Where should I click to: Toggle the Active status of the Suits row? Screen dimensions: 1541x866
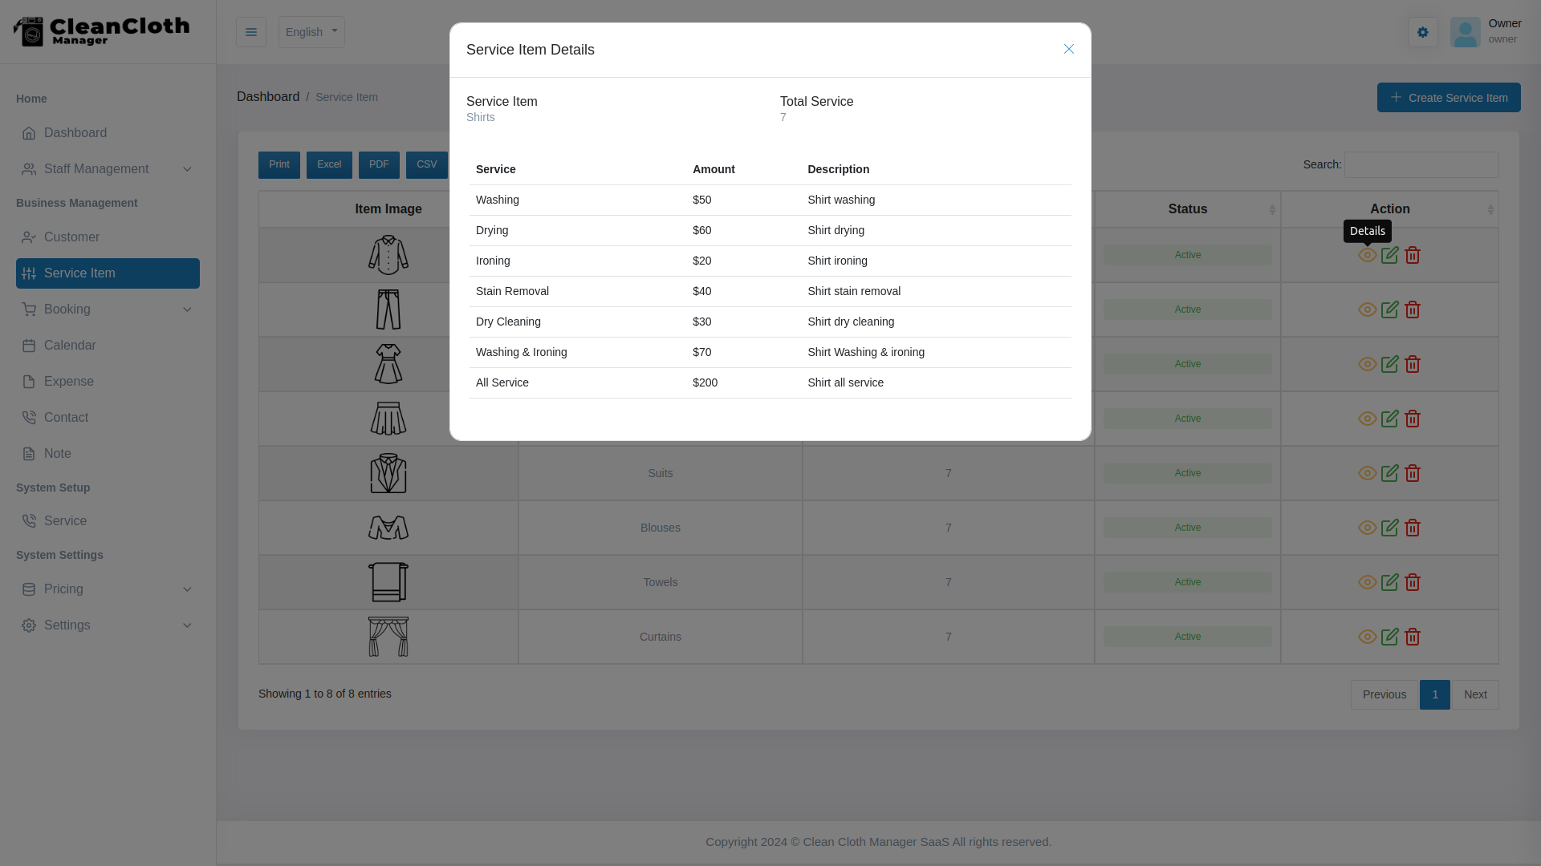coord(1187,473)
